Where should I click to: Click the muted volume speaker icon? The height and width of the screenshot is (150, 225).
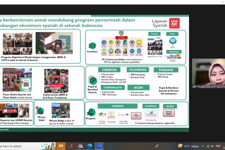point(211,146)
